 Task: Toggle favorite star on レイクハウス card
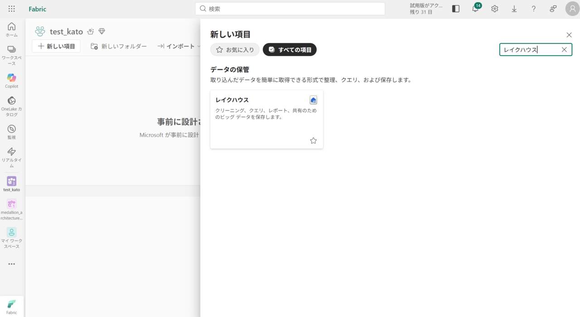pos(313,141)
